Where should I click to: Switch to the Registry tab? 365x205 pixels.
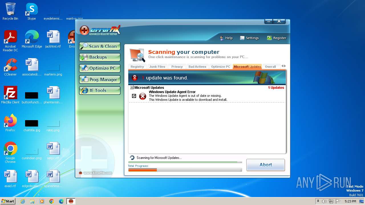[x=137, y=67]
